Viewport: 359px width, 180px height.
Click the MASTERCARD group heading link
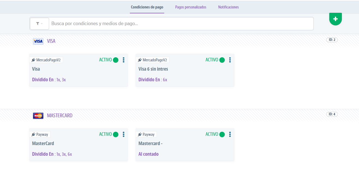pyautogui.click(x=59, y=116)
